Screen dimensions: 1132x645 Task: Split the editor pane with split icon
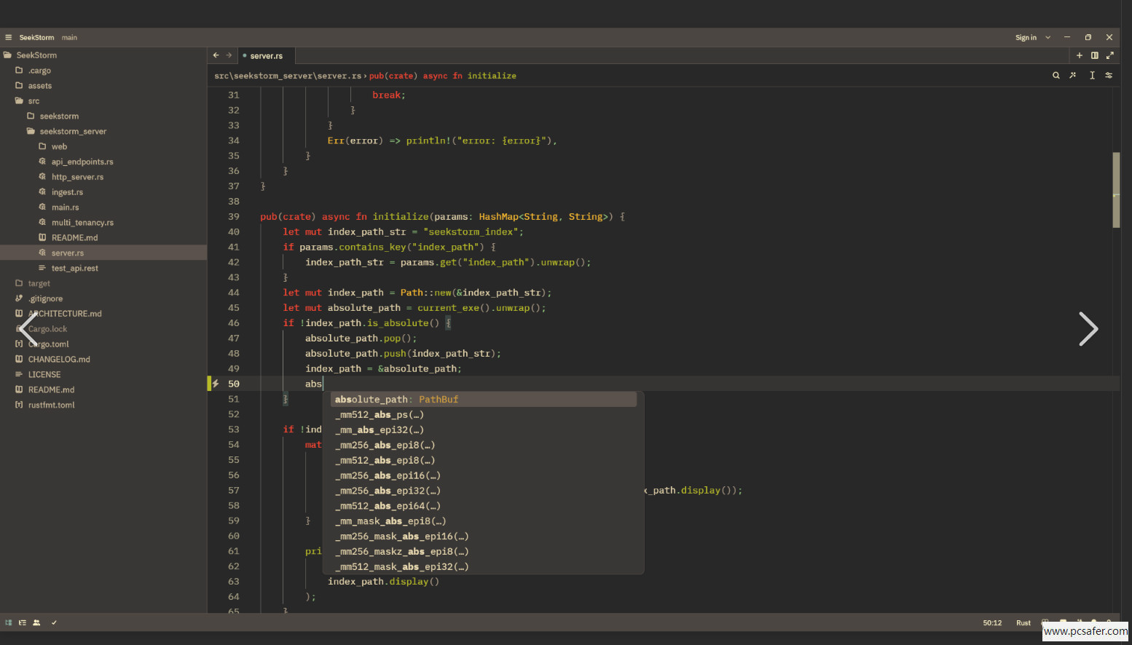1094,55
